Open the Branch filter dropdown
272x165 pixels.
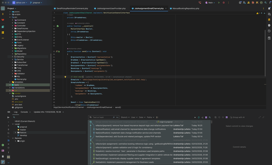point(125,117)
